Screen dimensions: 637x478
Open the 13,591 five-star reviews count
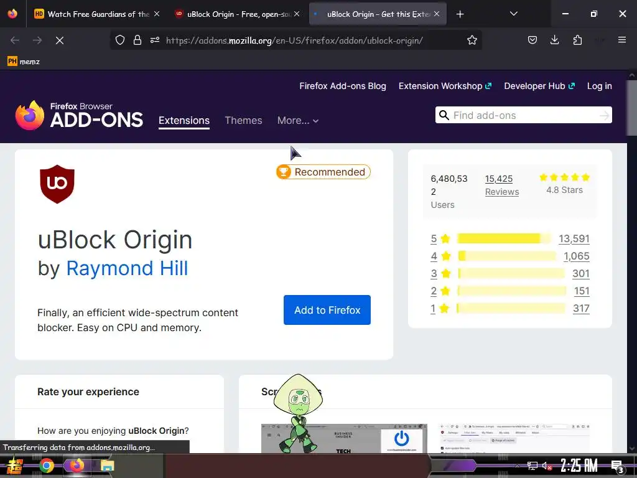click(x=574, y=238)
